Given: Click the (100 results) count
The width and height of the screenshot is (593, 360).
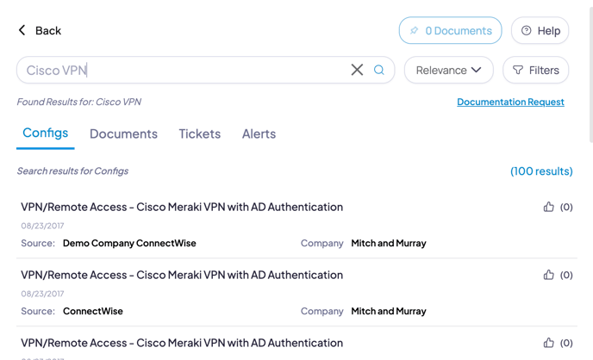Looking at the screenshot, I should [541, 171].
